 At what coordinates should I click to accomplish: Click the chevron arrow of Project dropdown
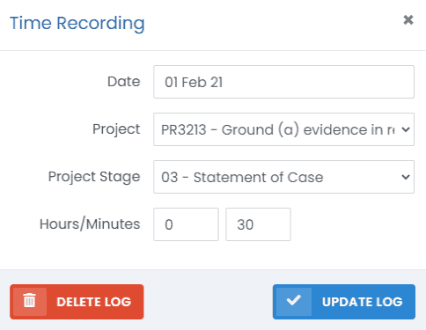(x=406, y=129)
